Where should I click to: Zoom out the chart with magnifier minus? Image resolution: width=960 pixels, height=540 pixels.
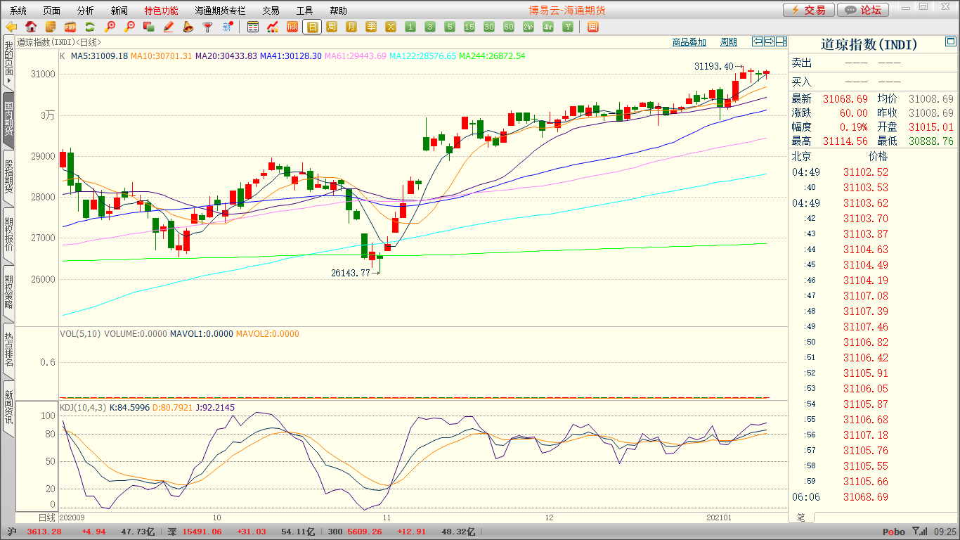[x=129, y=27]
